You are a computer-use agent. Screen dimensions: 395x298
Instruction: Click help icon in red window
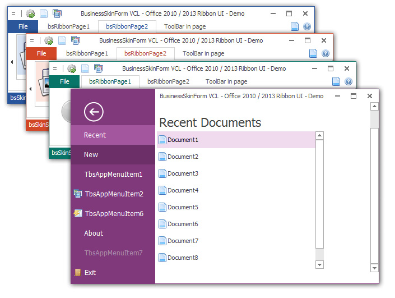point(326,53)
